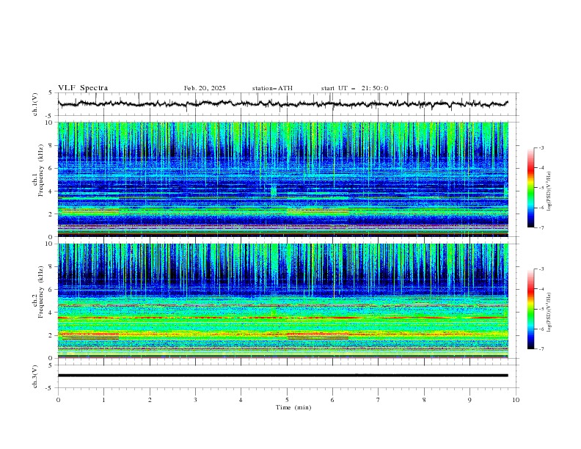Click the "5" tick label on the time axis

click(x=287, y=400)
